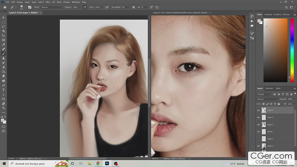Select the Clone Stamp tool
Image resolution: width=297 pixels, height=167 pixels.
coord(3,58)
